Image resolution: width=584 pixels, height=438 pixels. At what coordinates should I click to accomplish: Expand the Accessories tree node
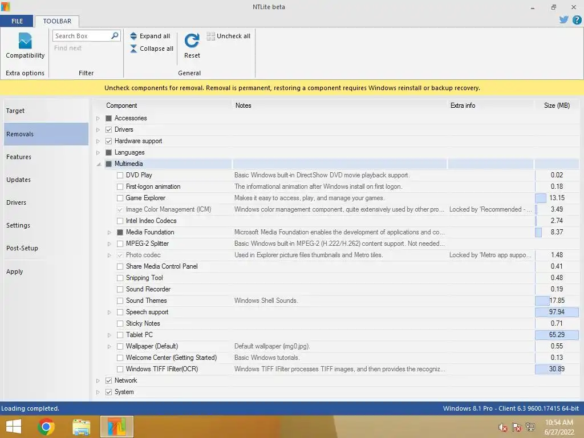98,119
